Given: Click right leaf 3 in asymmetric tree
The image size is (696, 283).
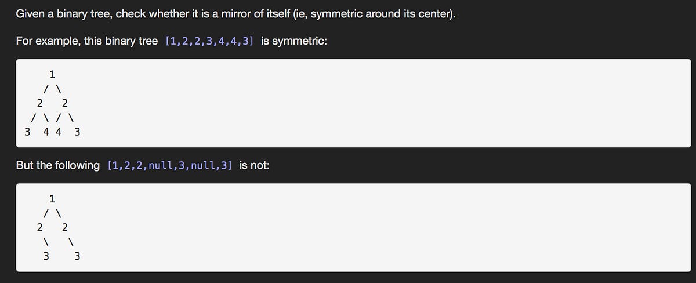Looking at the screenshot, I should [77, 255].
